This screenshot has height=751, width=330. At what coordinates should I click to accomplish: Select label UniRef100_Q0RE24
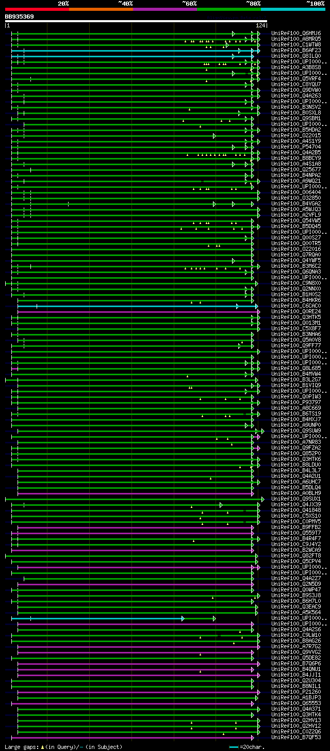(296, 311)
